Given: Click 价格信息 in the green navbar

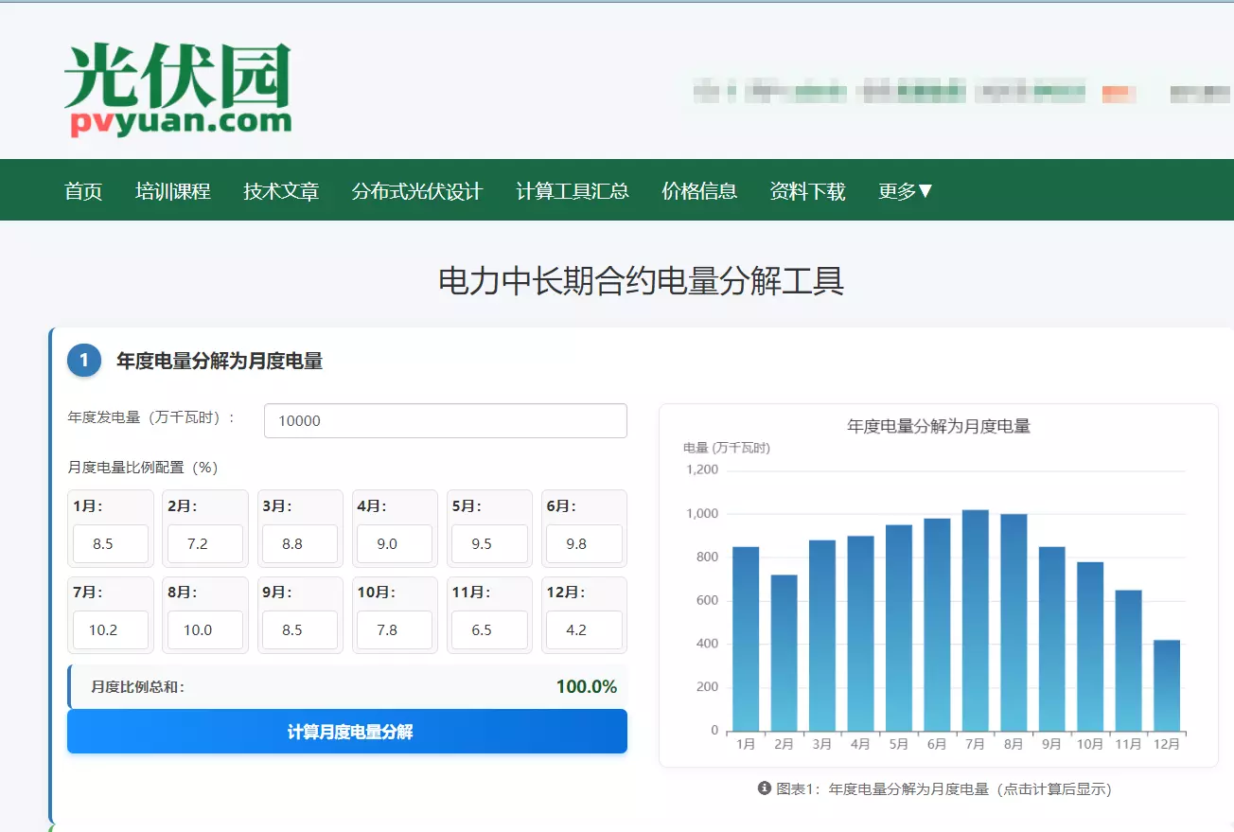Looking at the screenshot, I should pyautogui.click(x=699, y=191).
